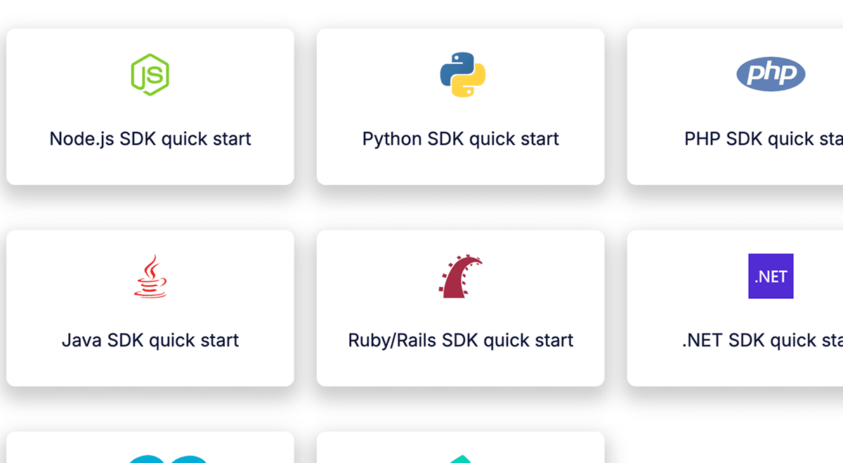Click the red Java coffee cup logo
The width and height of the screenshot is (843, 463).
[x=150, y=276]
